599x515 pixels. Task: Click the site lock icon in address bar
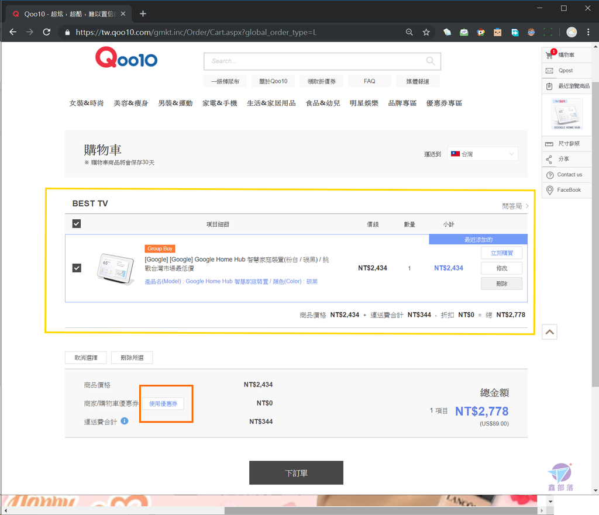coord(67,33)
